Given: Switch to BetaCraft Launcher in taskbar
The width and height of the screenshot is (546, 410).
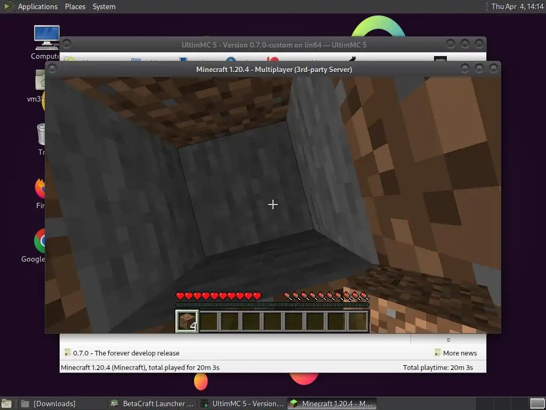Looking at the screenshot, I should coord(152,404).
